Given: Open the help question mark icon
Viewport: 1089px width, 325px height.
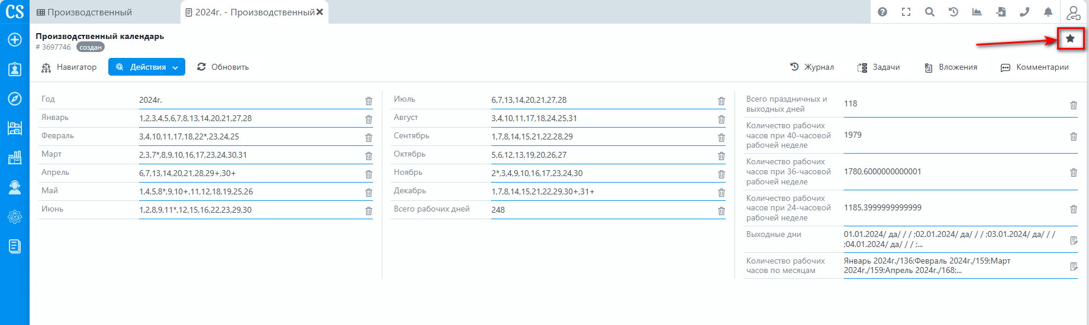Looking at the screenshot, I should point(882,12).
